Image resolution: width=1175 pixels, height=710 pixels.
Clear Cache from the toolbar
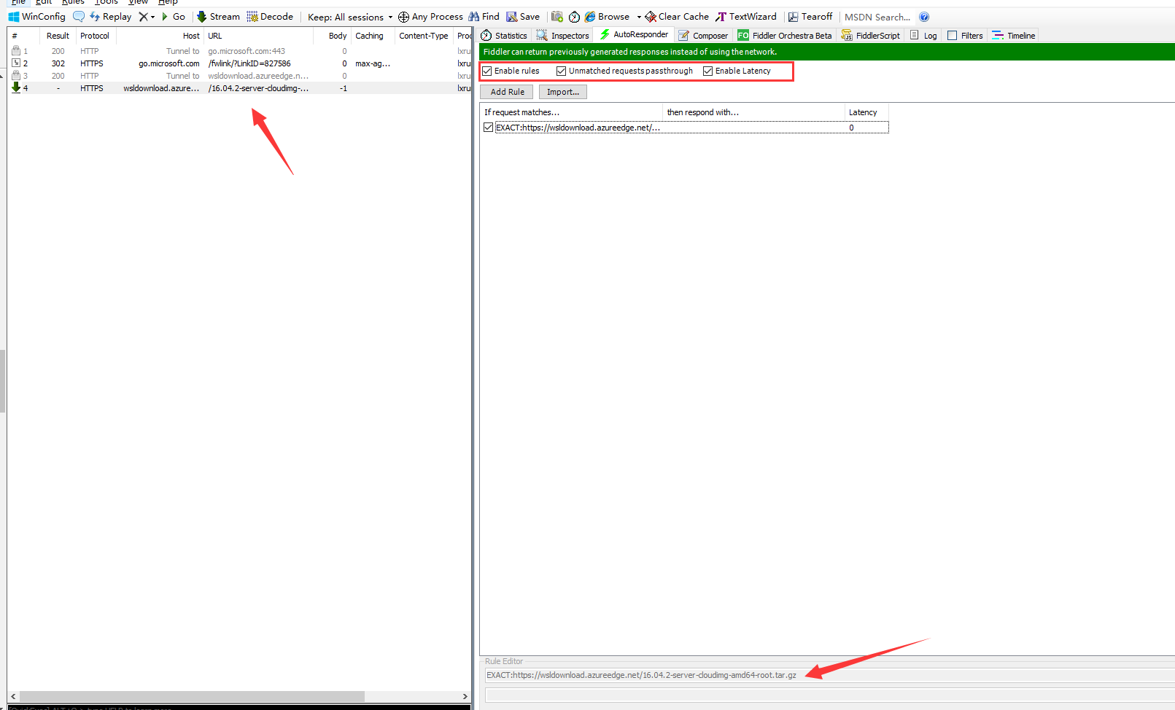[x=677, y=17]
